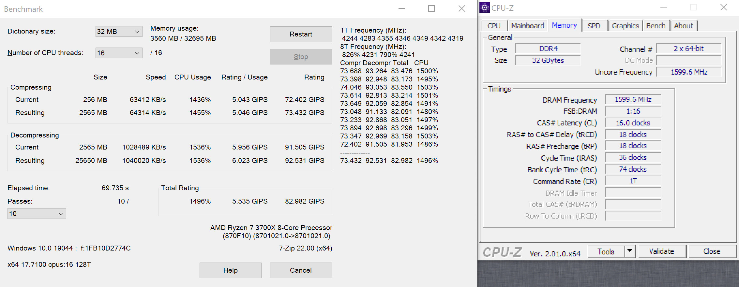Open the About tab in CPU-Z
The image size is (739, 287).
[x=684, y=26]
